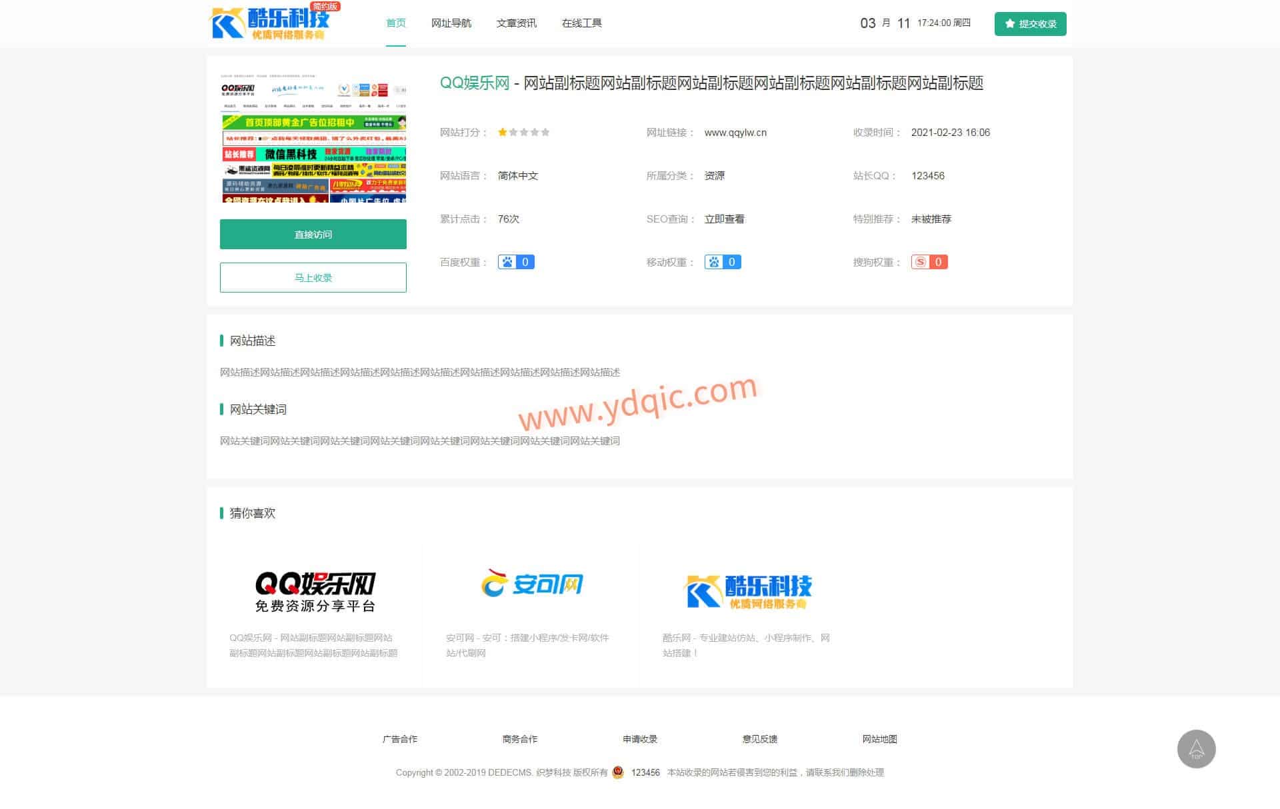
Task: Open the QQ娱乐网 title link
Action: pos(475,83)
